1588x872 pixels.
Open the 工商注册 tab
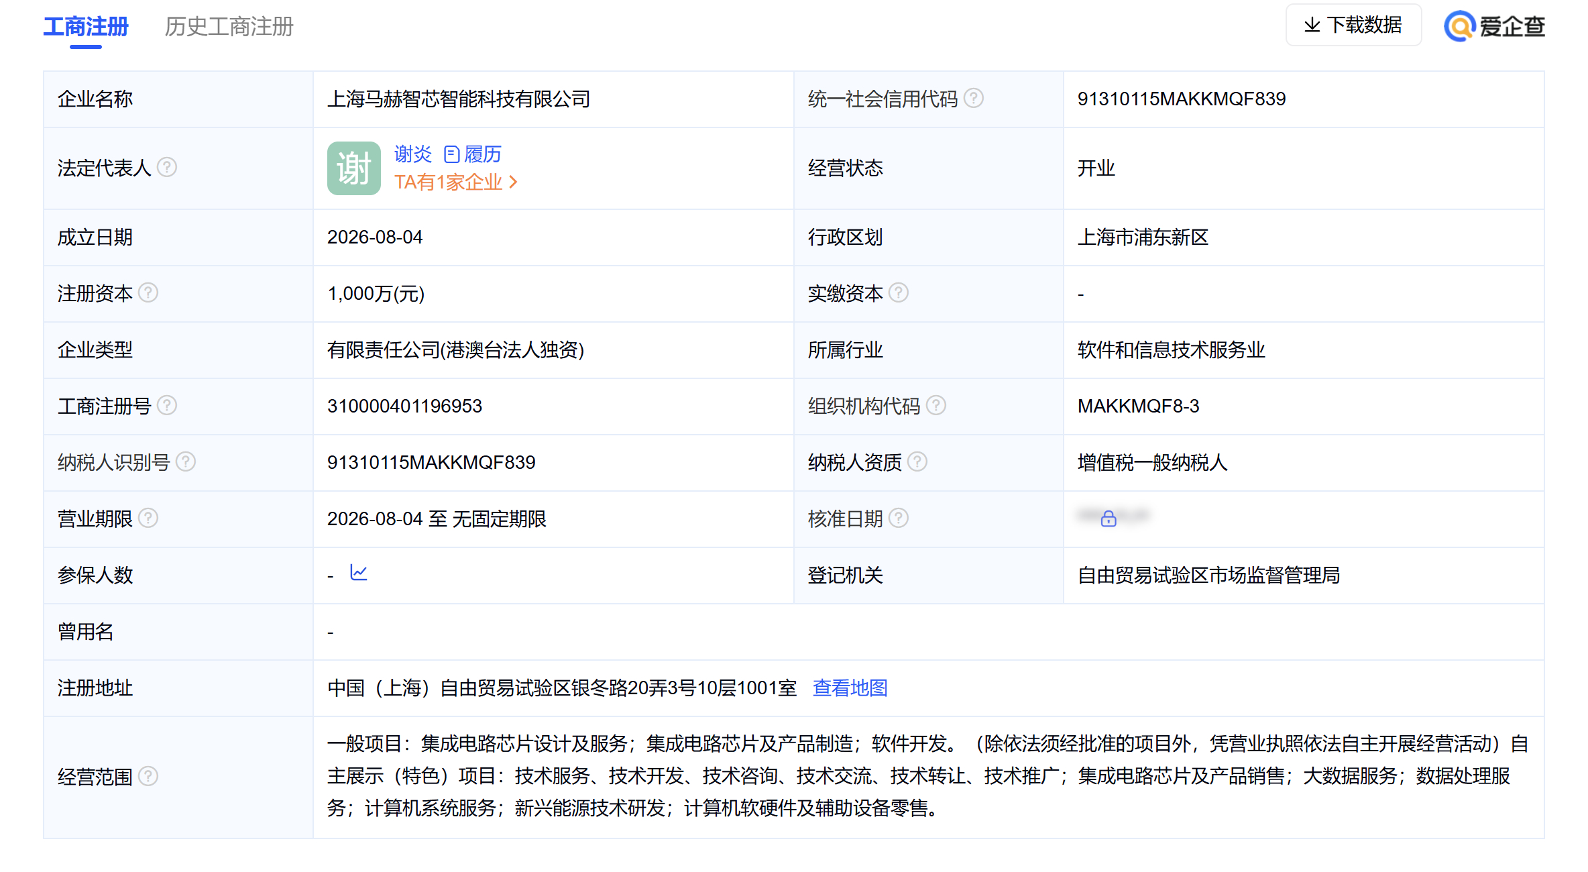[86, 27]
